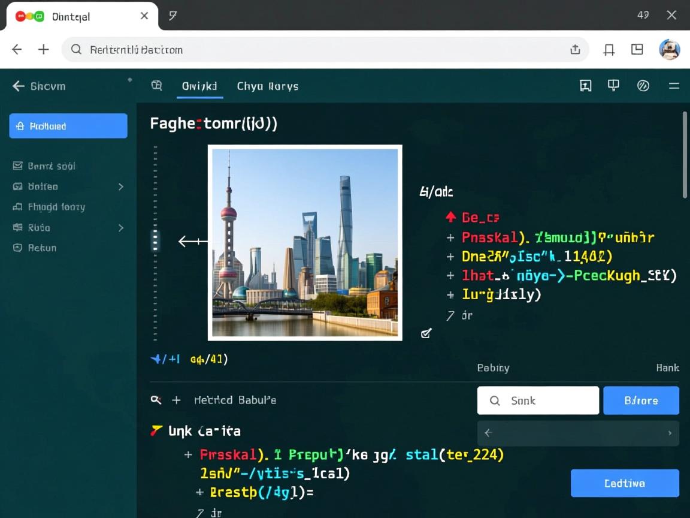
Task: Click the vertical scrollbar on the right
Action: point(685,156)
